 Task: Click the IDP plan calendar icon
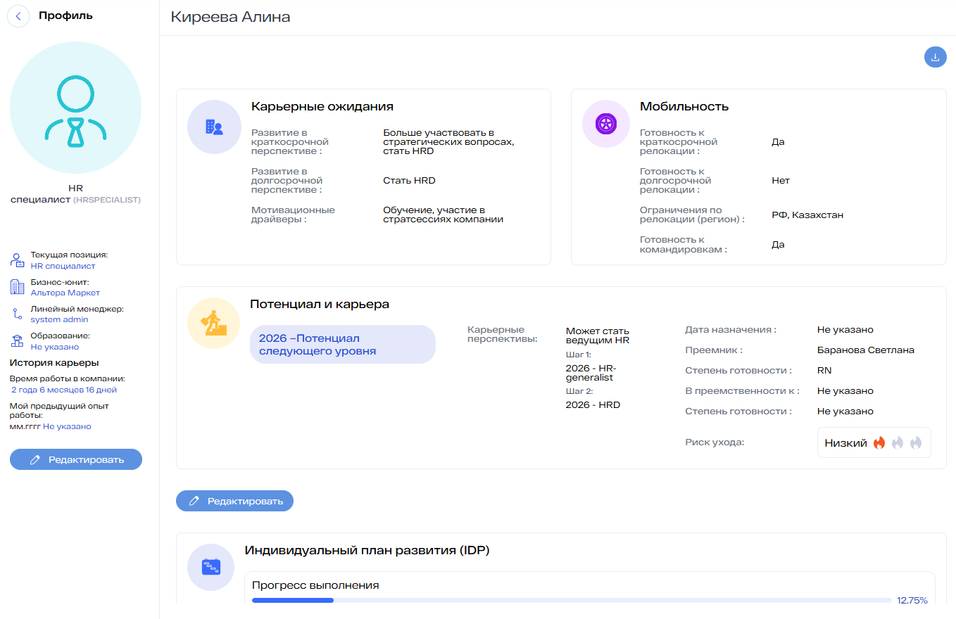coord(210,567)
